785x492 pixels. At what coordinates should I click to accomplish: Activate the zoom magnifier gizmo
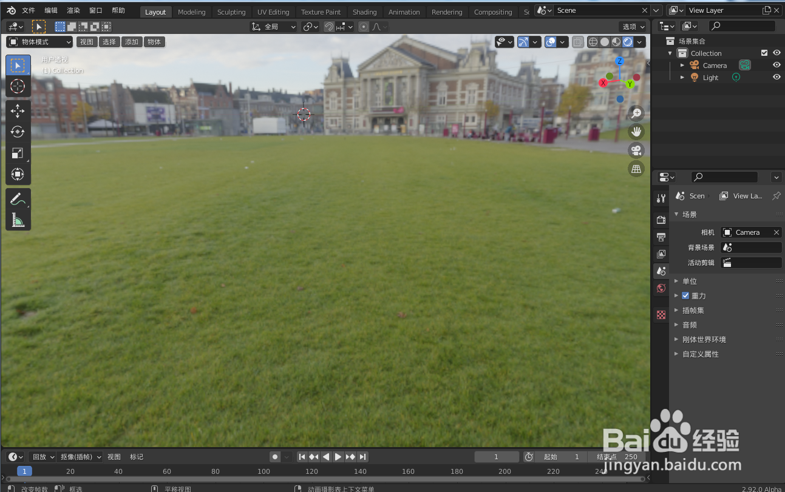pos(636,113)
